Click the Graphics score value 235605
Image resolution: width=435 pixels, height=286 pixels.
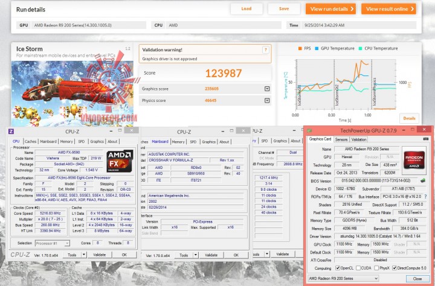211,89
